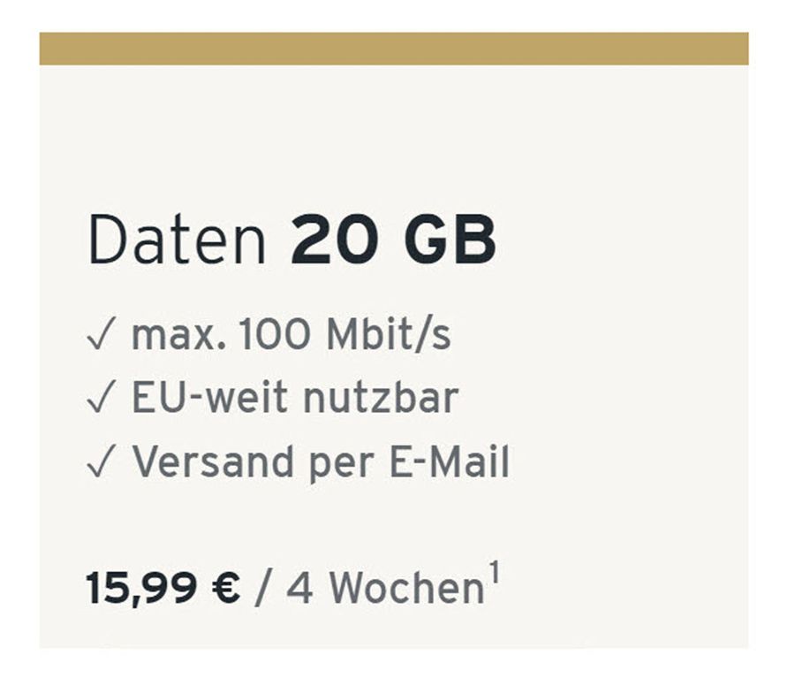
Task: Select the Versand per E-Mail feature text
Action: coord(321,462)
